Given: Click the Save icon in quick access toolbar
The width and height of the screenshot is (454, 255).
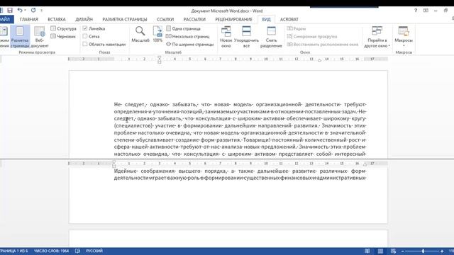Looking at the screenshot, I should (x=10, y=11).
